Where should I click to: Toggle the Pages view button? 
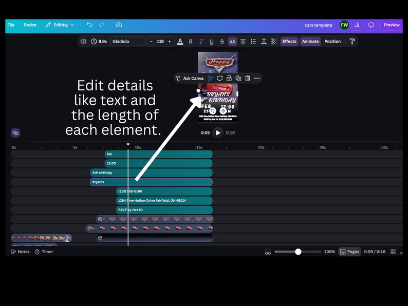click(x=349, y=252)
